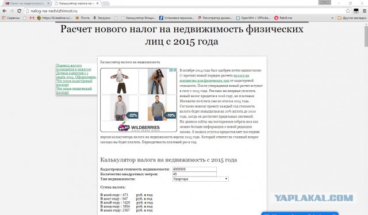Click the text В 2018 году : 1420
368x215 pixels.
click(x=115, y=202)
